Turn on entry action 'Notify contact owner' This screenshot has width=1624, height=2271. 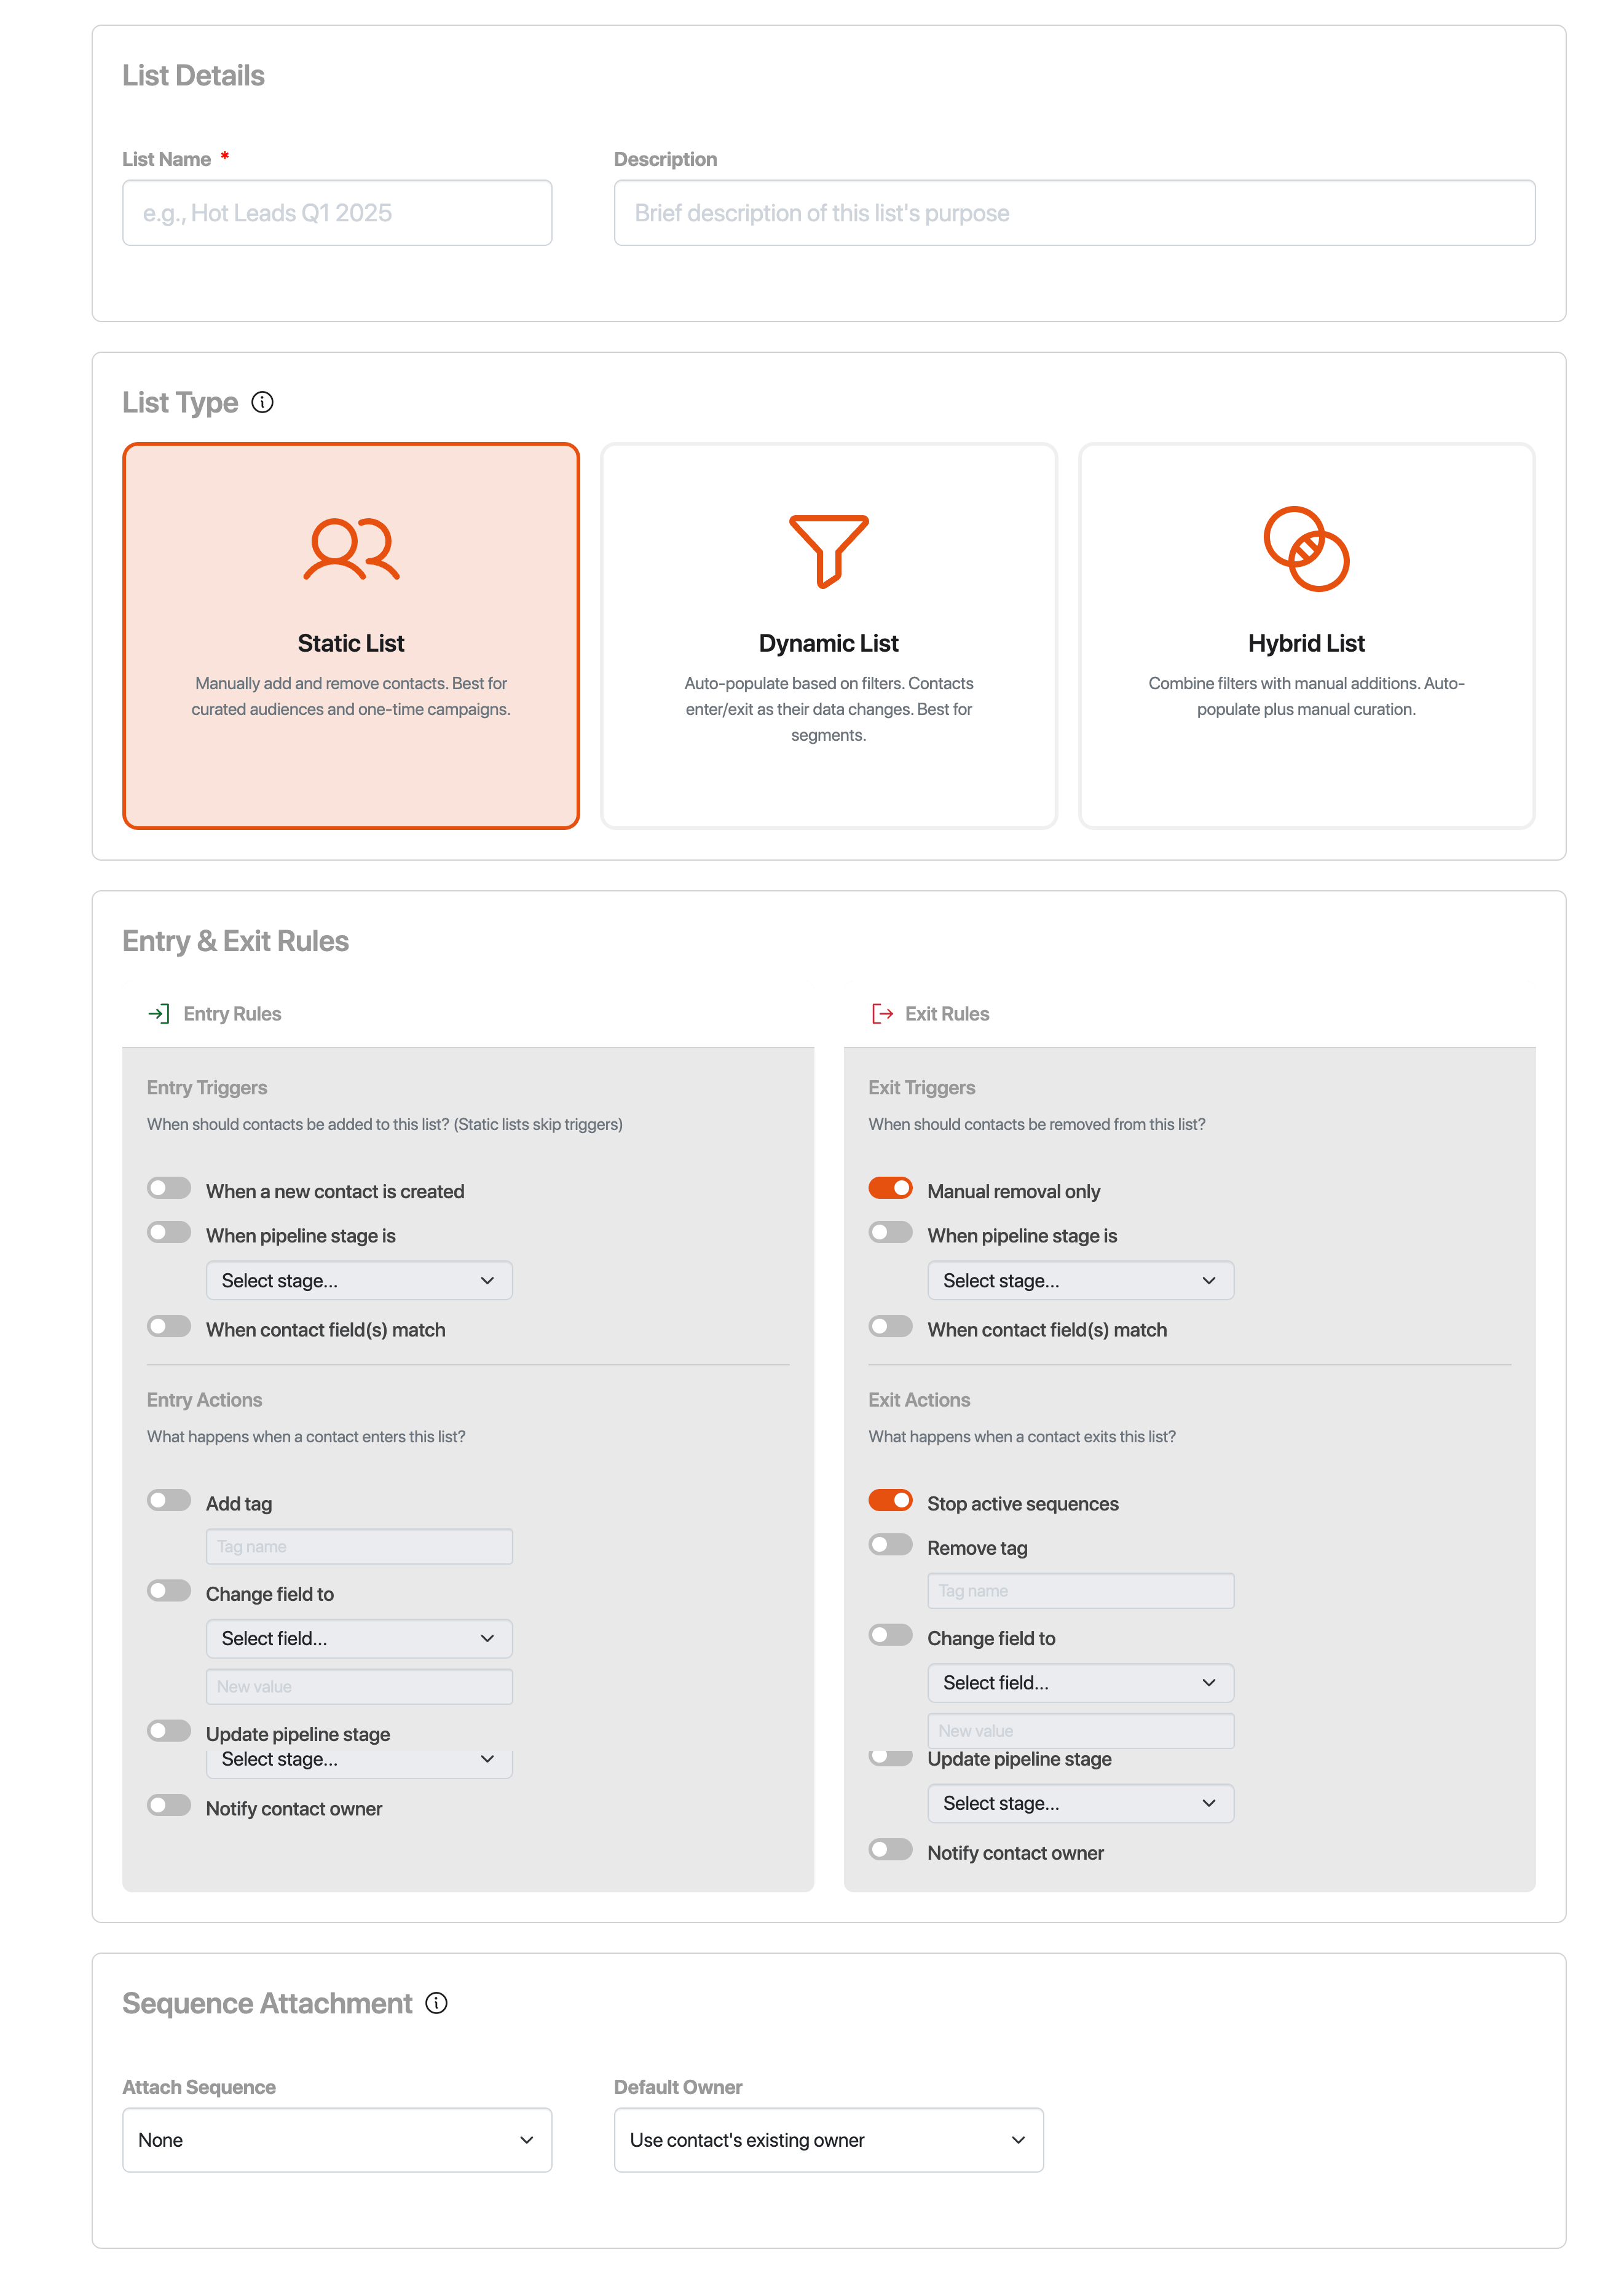click(x=169, y=1805)
